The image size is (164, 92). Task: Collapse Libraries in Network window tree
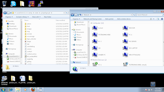click(72, 30)
